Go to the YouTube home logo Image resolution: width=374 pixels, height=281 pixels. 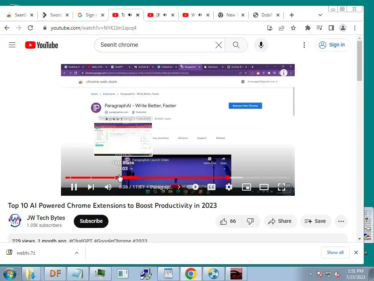click(x=42, y=45)
